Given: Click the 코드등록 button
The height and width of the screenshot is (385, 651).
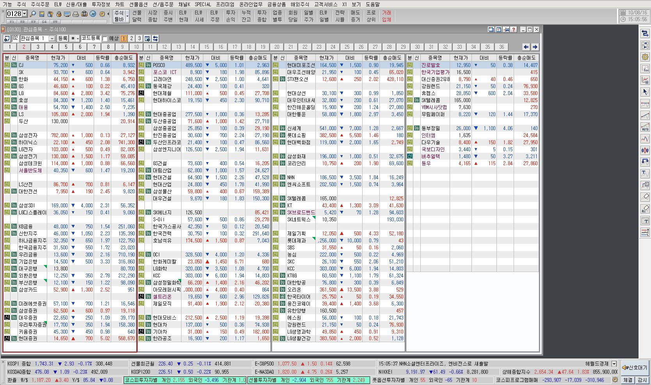Looking at the screenshot, I should [91, 38].
